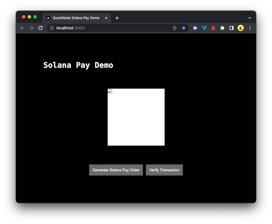Select the QuickNode Solana Pay Demo tab
This screenshot has width=272, height=224.
[77, 18]
